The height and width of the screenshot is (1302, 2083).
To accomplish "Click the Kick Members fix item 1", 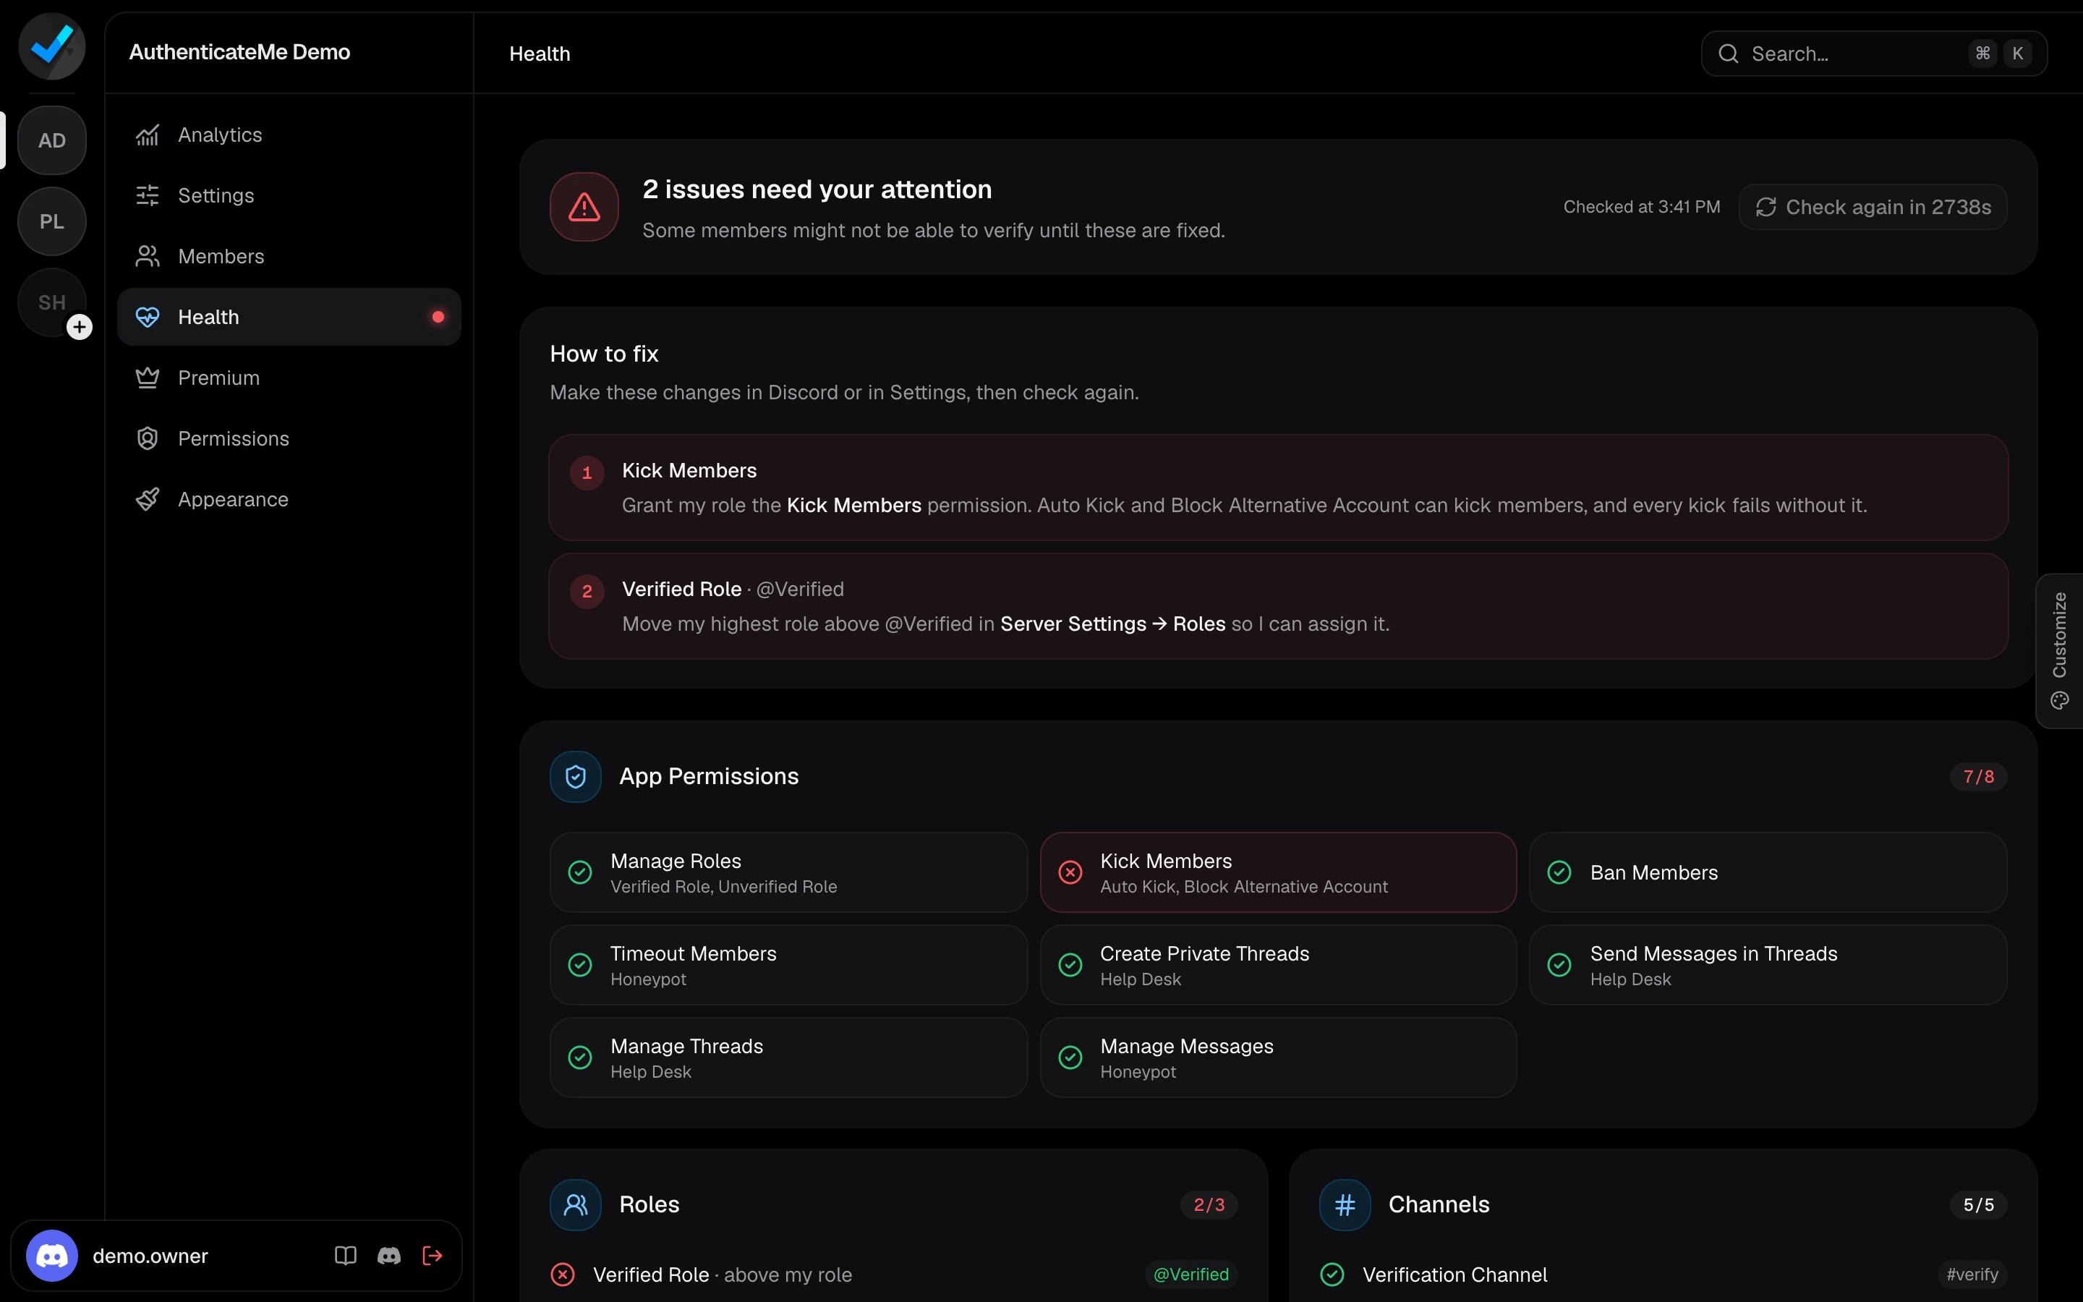I will (1278, 488).
